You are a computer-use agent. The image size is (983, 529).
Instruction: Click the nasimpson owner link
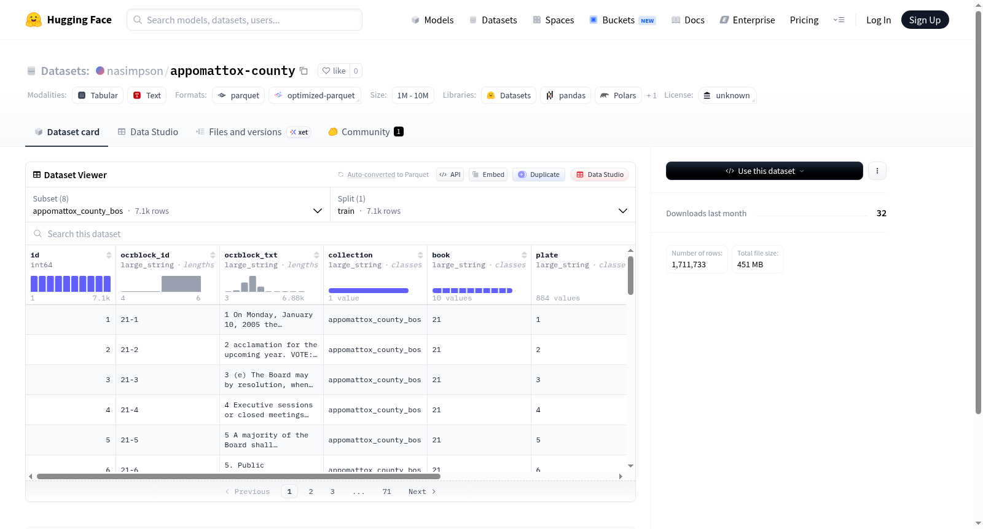[135, 71]
